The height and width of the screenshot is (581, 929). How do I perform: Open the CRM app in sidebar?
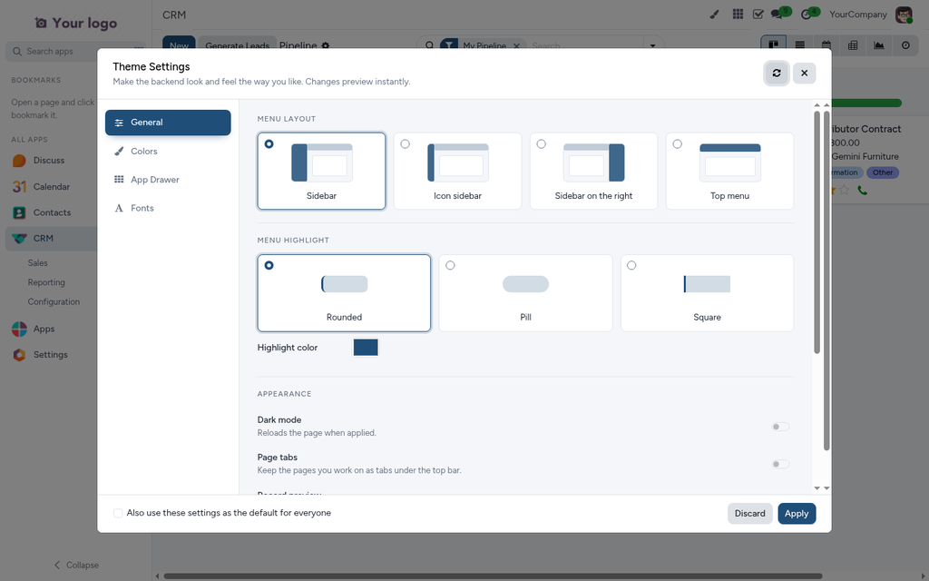click(51, 239)
